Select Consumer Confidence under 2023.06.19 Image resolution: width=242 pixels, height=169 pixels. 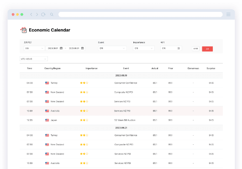point(126,83)
